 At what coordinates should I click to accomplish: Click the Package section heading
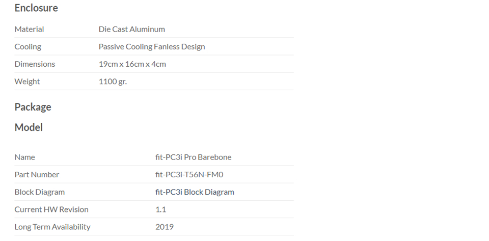(x=33, y=107)
